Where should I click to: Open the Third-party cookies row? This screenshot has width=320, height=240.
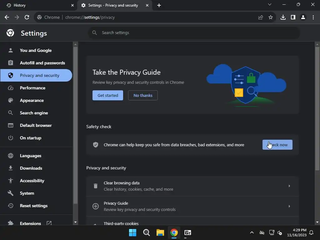tap(192, 221)
